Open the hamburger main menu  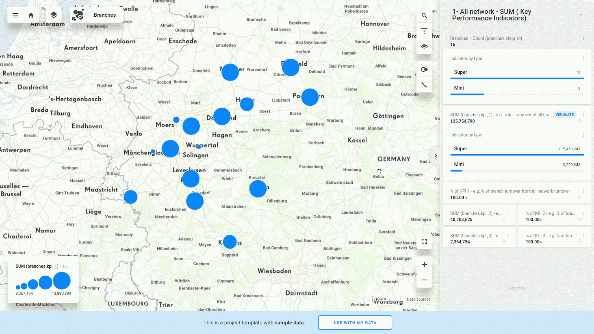coord(15,15)
